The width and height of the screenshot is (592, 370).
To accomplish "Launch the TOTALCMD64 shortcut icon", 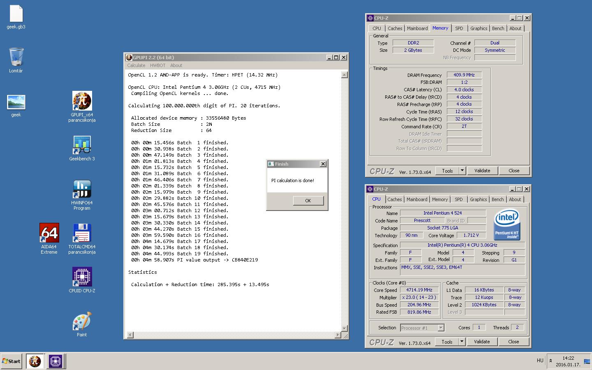I will tap(82, 233).
